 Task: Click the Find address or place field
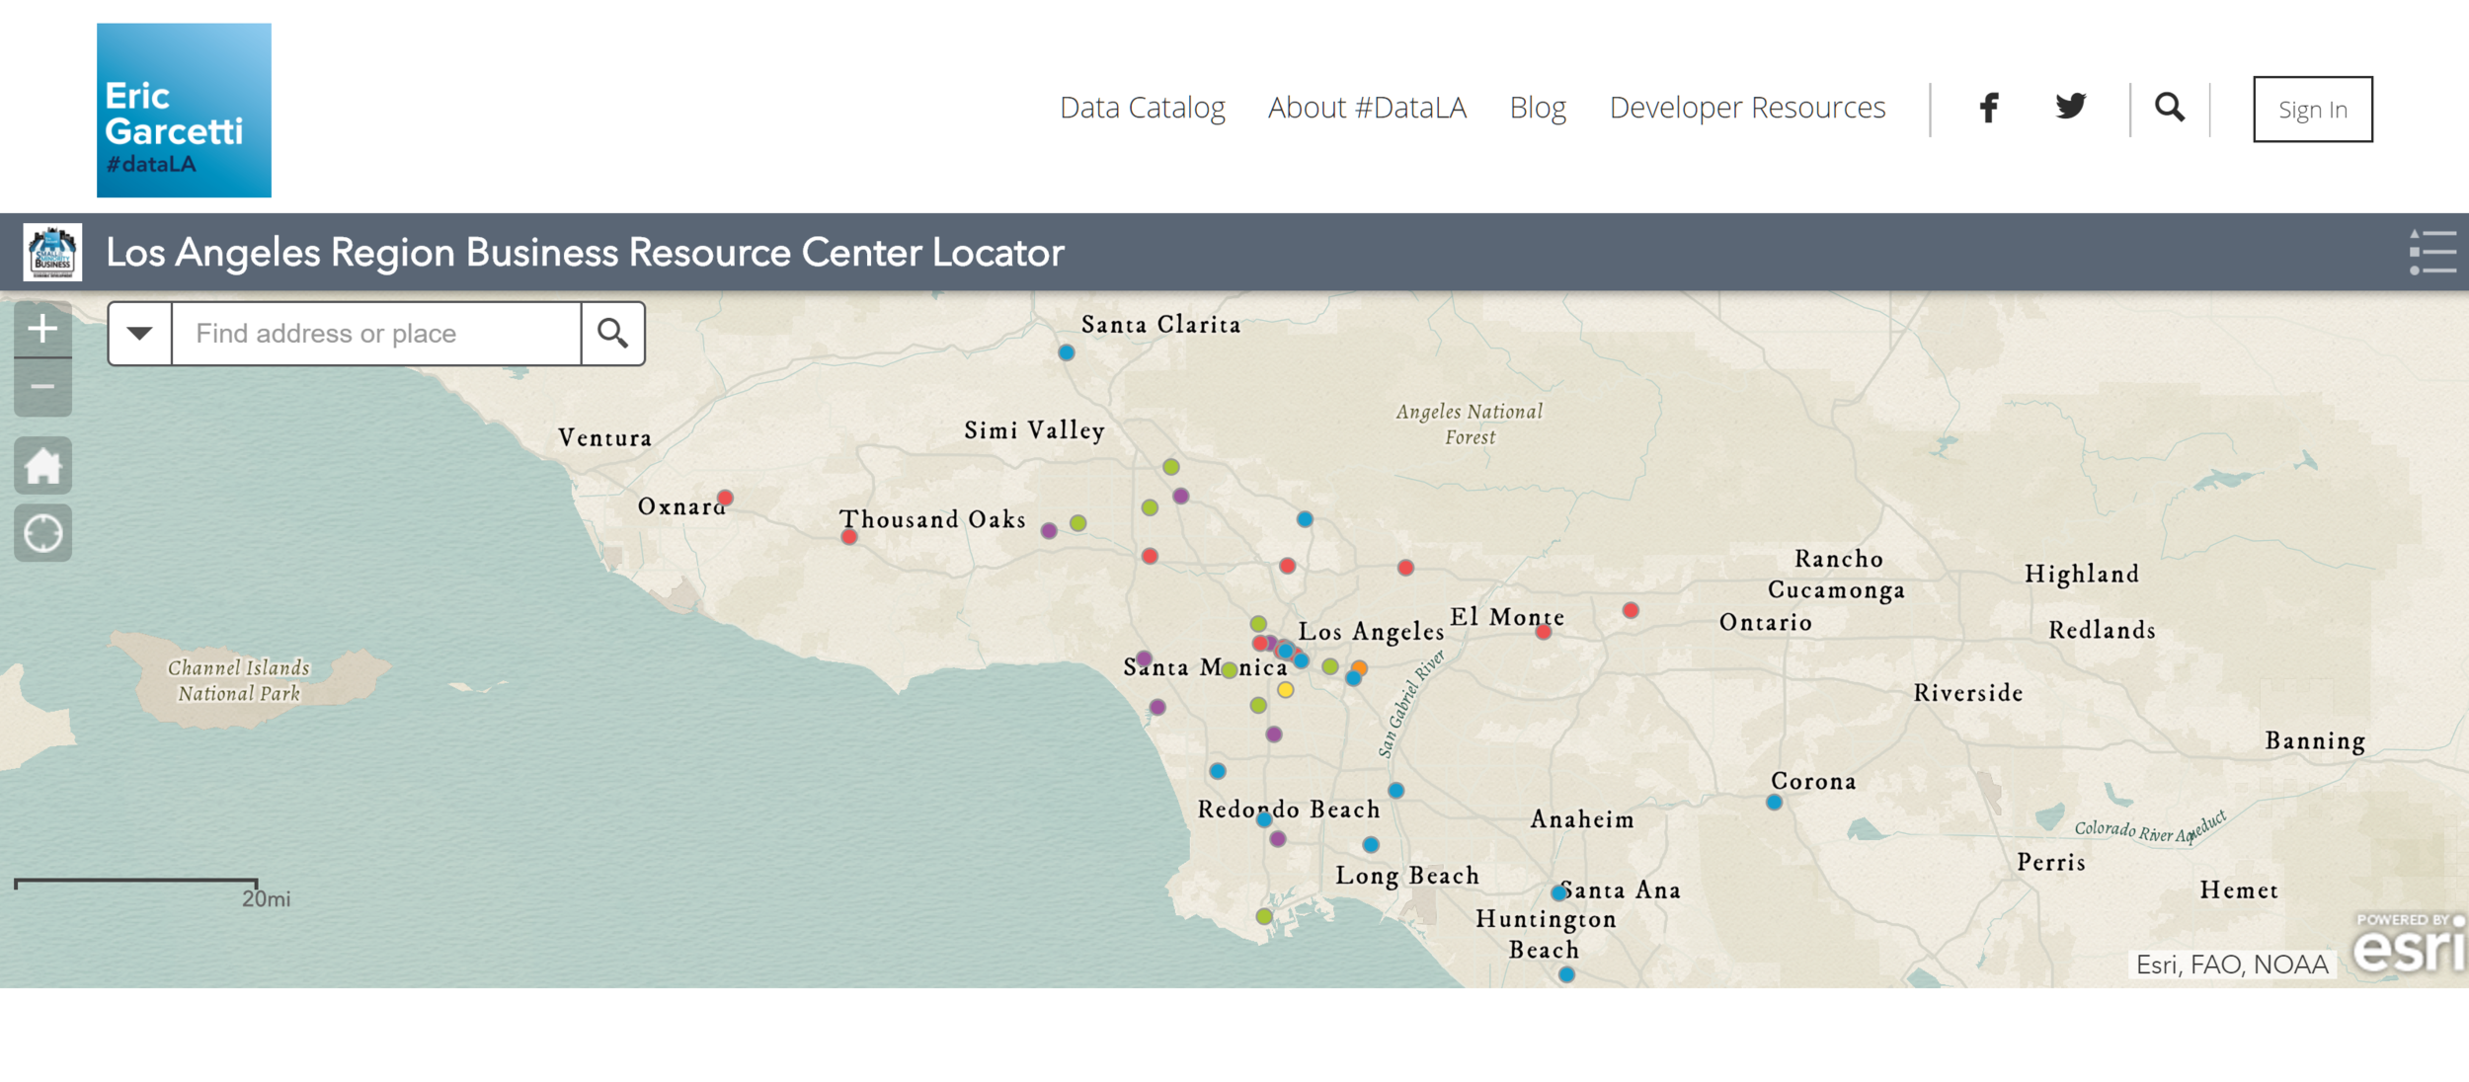click(375, 334)
